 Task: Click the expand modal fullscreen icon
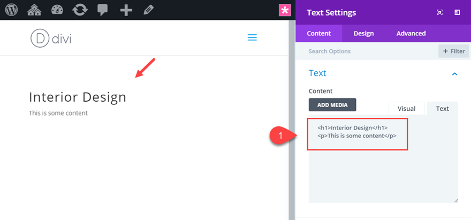coord(440,12)
